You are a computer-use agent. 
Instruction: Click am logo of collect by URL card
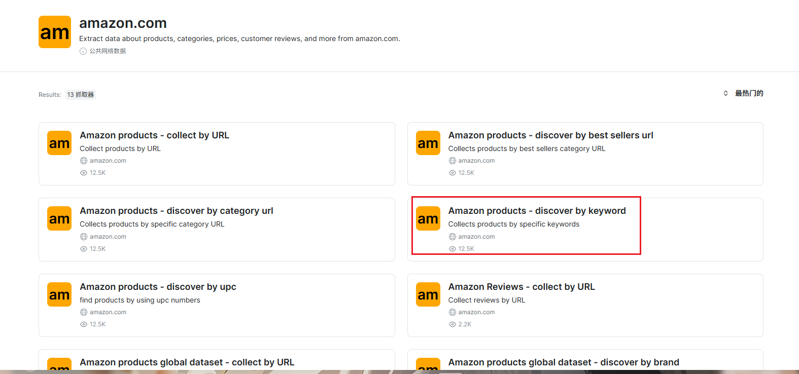tap(59, 143)
